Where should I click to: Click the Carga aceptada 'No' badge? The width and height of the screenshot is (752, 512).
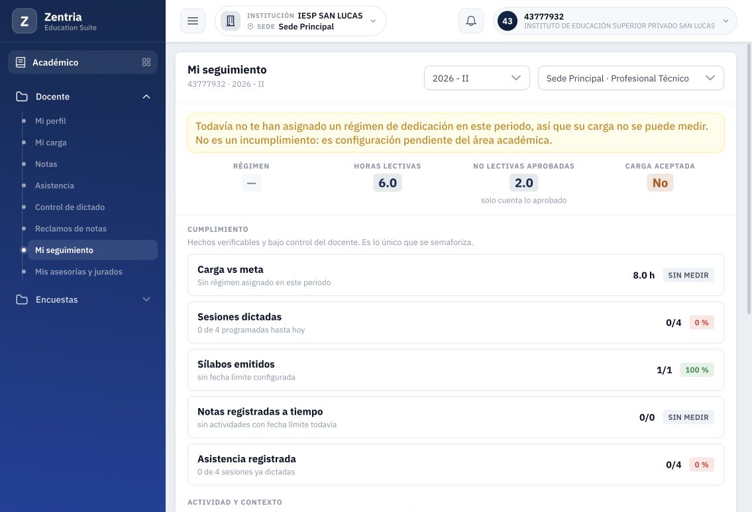660,183
